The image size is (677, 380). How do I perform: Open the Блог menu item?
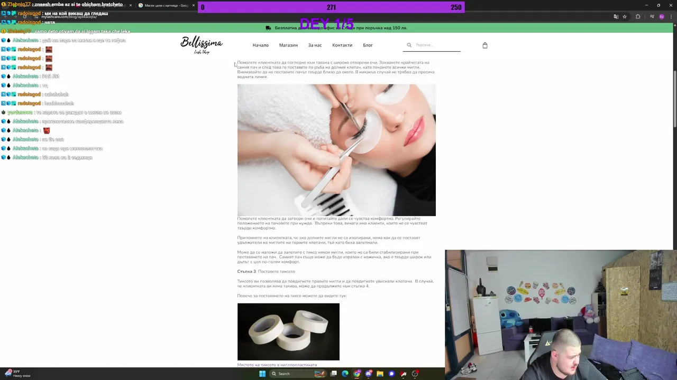368,45
